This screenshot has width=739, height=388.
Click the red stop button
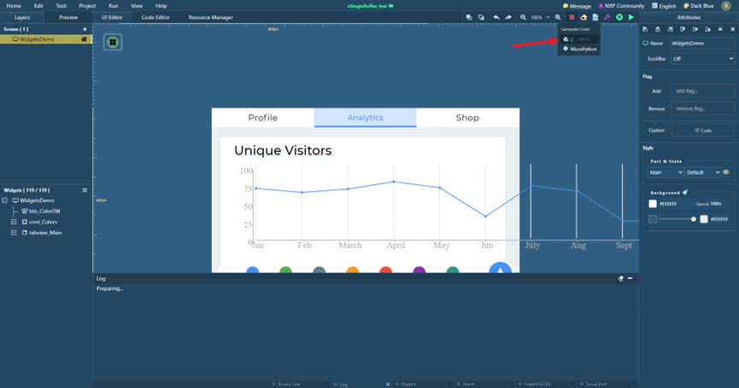point(572,17)
